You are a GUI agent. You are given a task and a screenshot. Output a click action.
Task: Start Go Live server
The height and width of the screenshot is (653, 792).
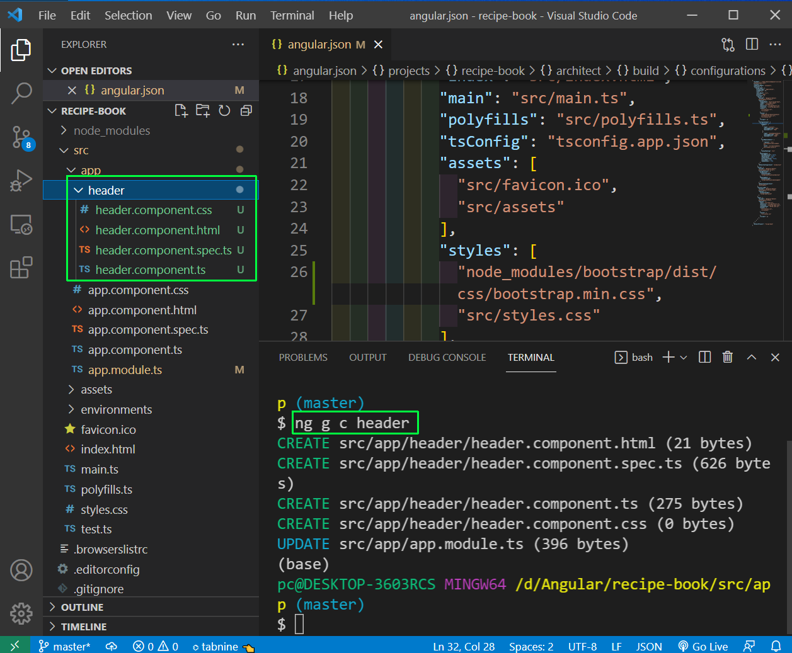coord(703,646)
